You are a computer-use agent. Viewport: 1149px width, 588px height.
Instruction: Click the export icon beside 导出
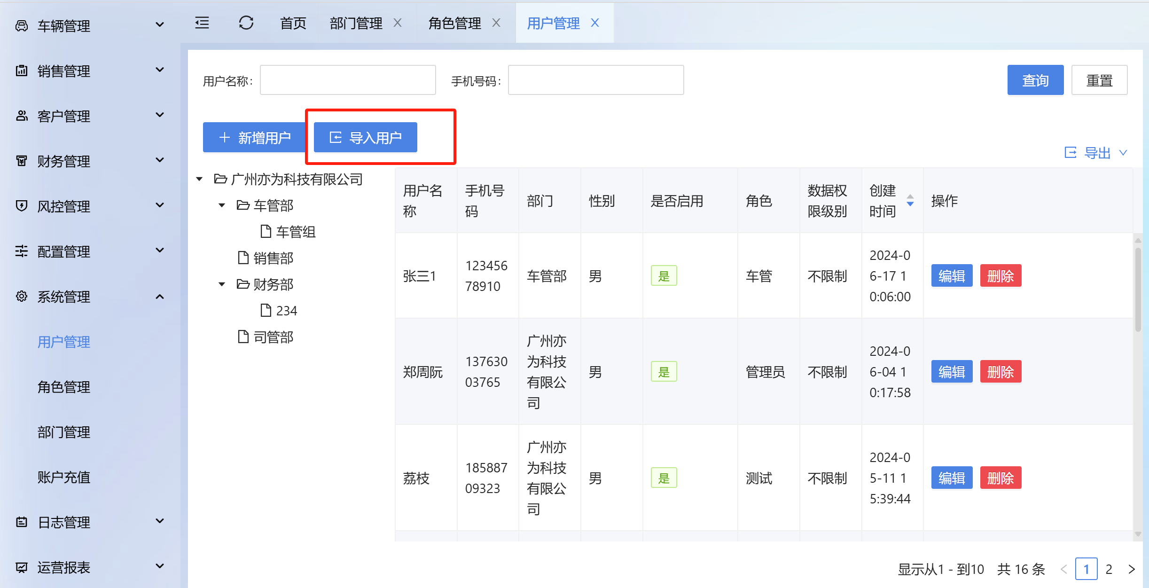click(1070, 152)
